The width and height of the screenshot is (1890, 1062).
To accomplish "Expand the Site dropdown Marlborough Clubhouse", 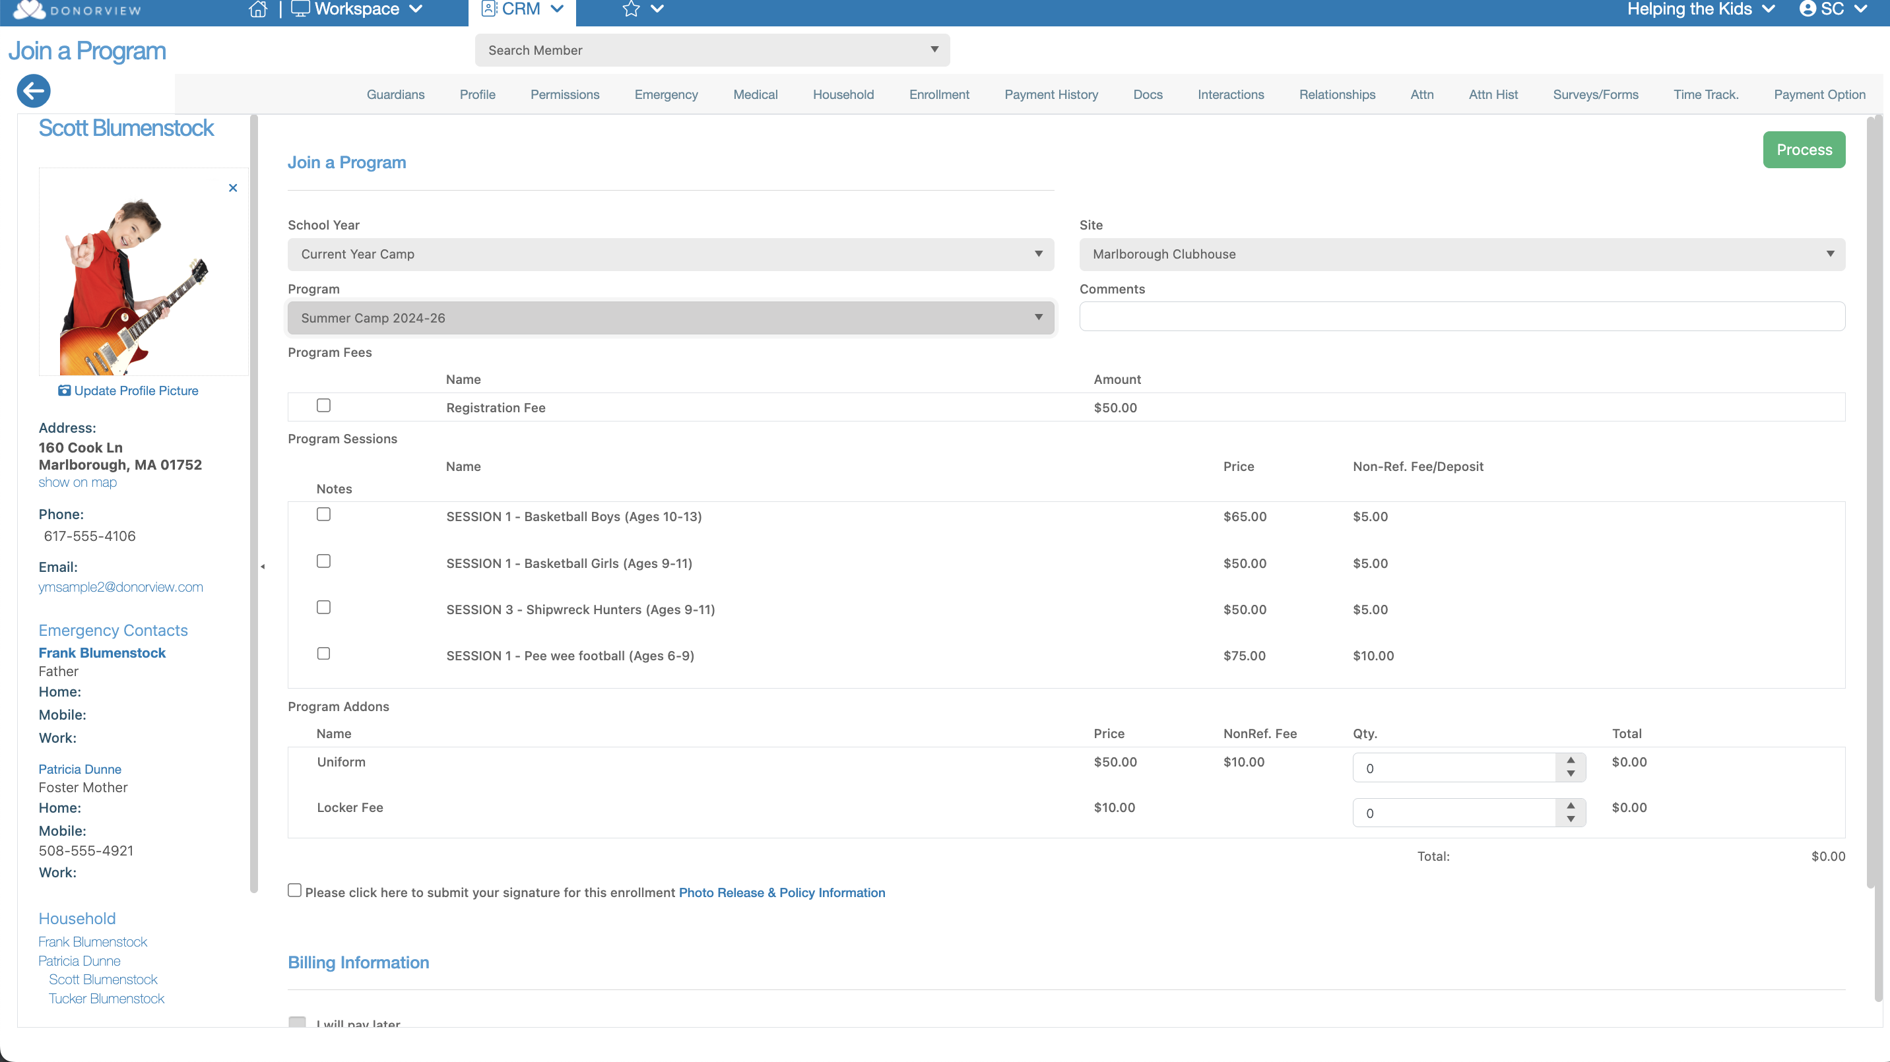I will pos(1462,254).
